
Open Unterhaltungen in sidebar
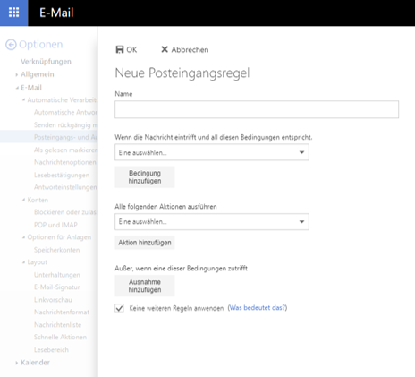click(57, 275)
